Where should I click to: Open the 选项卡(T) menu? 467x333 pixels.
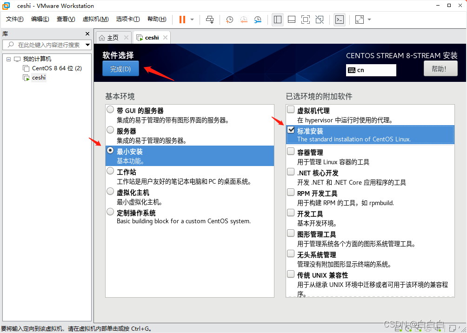point(128,19)
